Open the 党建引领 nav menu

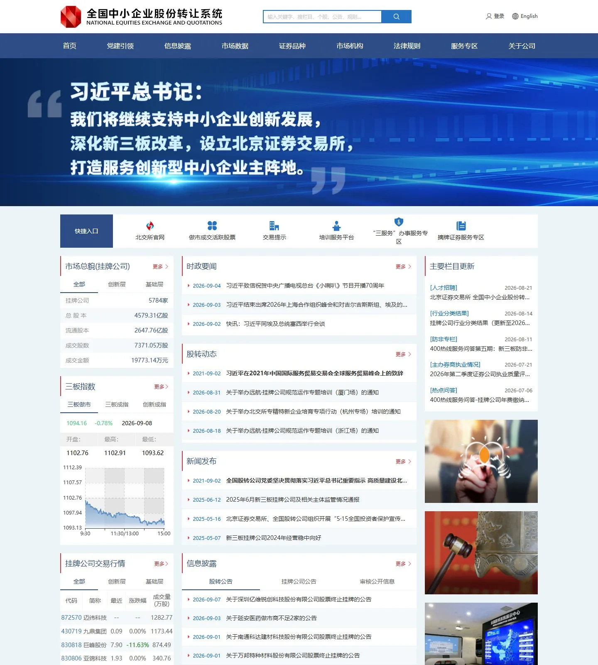click(120, 46)
